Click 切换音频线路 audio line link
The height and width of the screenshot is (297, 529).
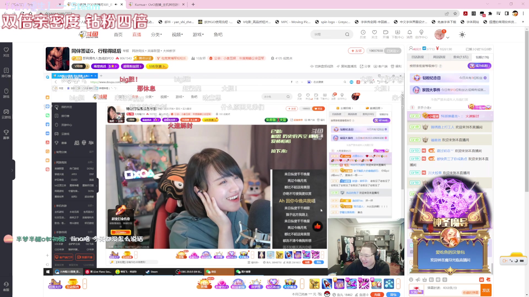point(322,66)
